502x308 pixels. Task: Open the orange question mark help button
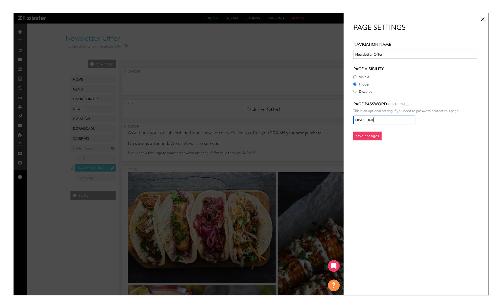tap(334, 285)
